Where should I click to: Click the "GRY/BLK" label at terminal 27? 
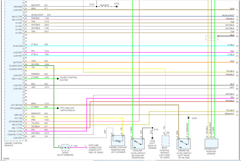coord(230,94)
